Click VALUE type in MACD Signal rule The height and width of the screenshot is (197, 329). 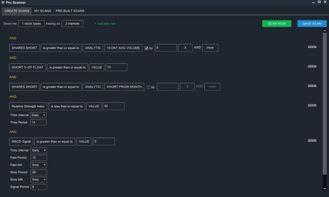[84, 141]
